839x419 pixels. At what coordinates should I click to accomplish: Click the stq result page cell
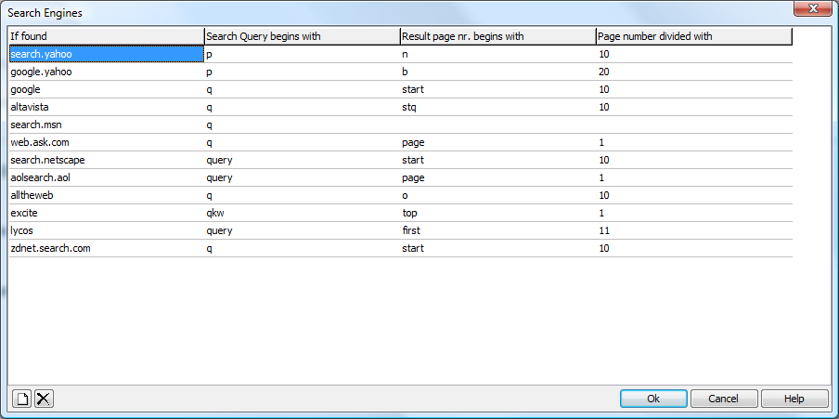(x=498, y=107)
